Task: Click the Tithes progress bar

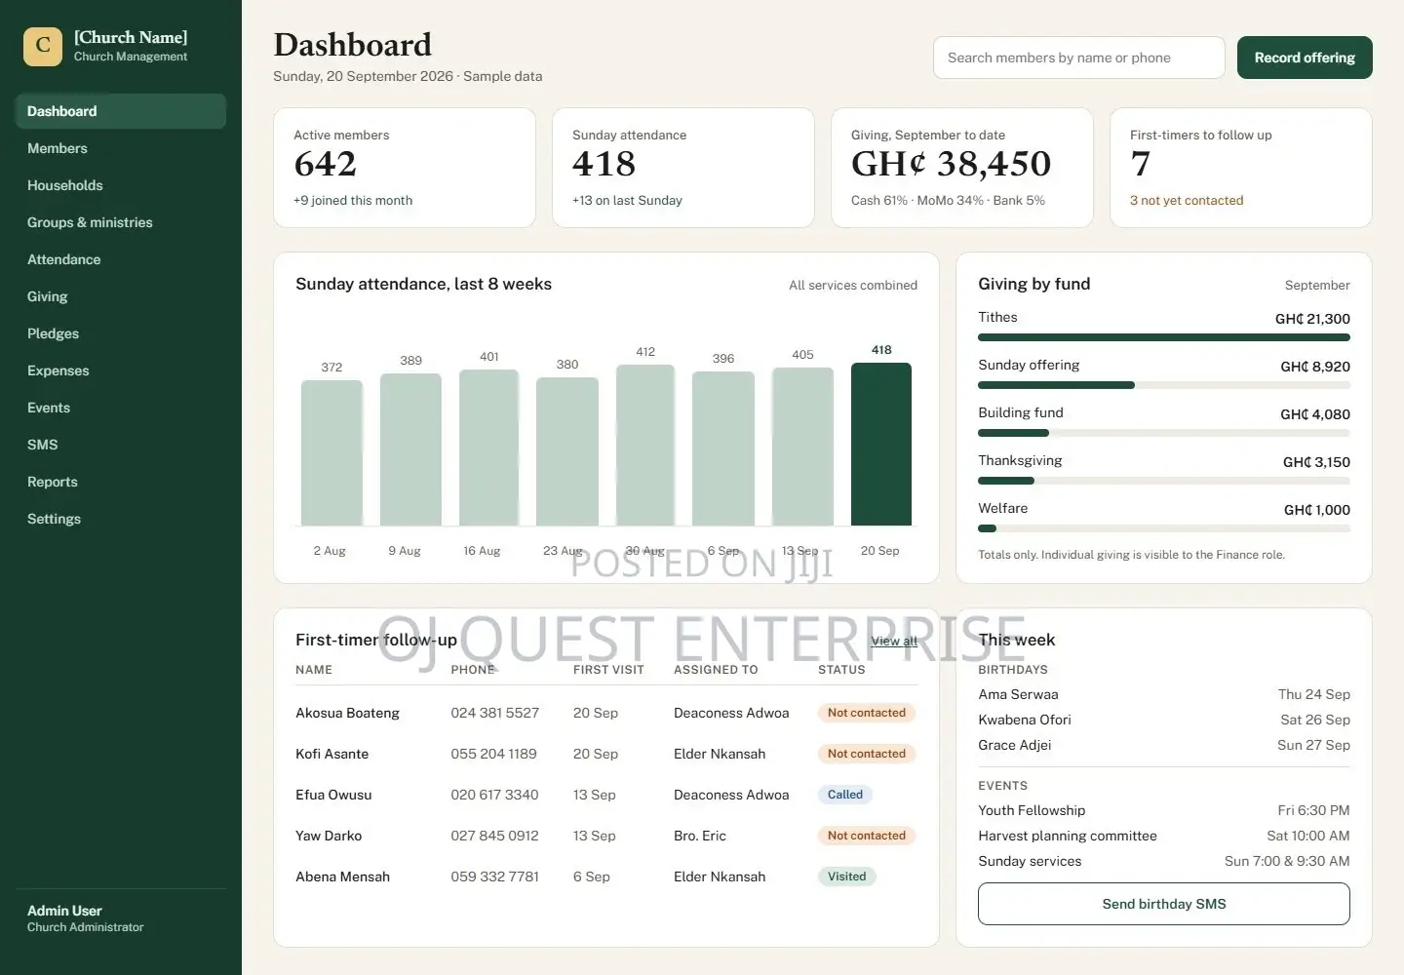Action: coord(1164,337)
